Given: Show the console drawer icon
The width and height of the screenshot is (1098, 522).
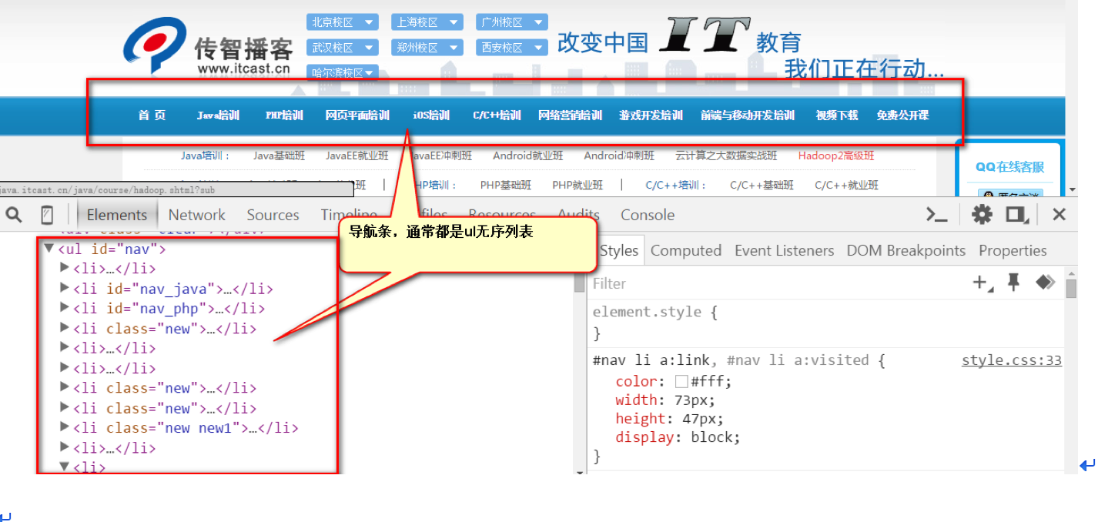Looking at the screenshot, I should (936, 215).
